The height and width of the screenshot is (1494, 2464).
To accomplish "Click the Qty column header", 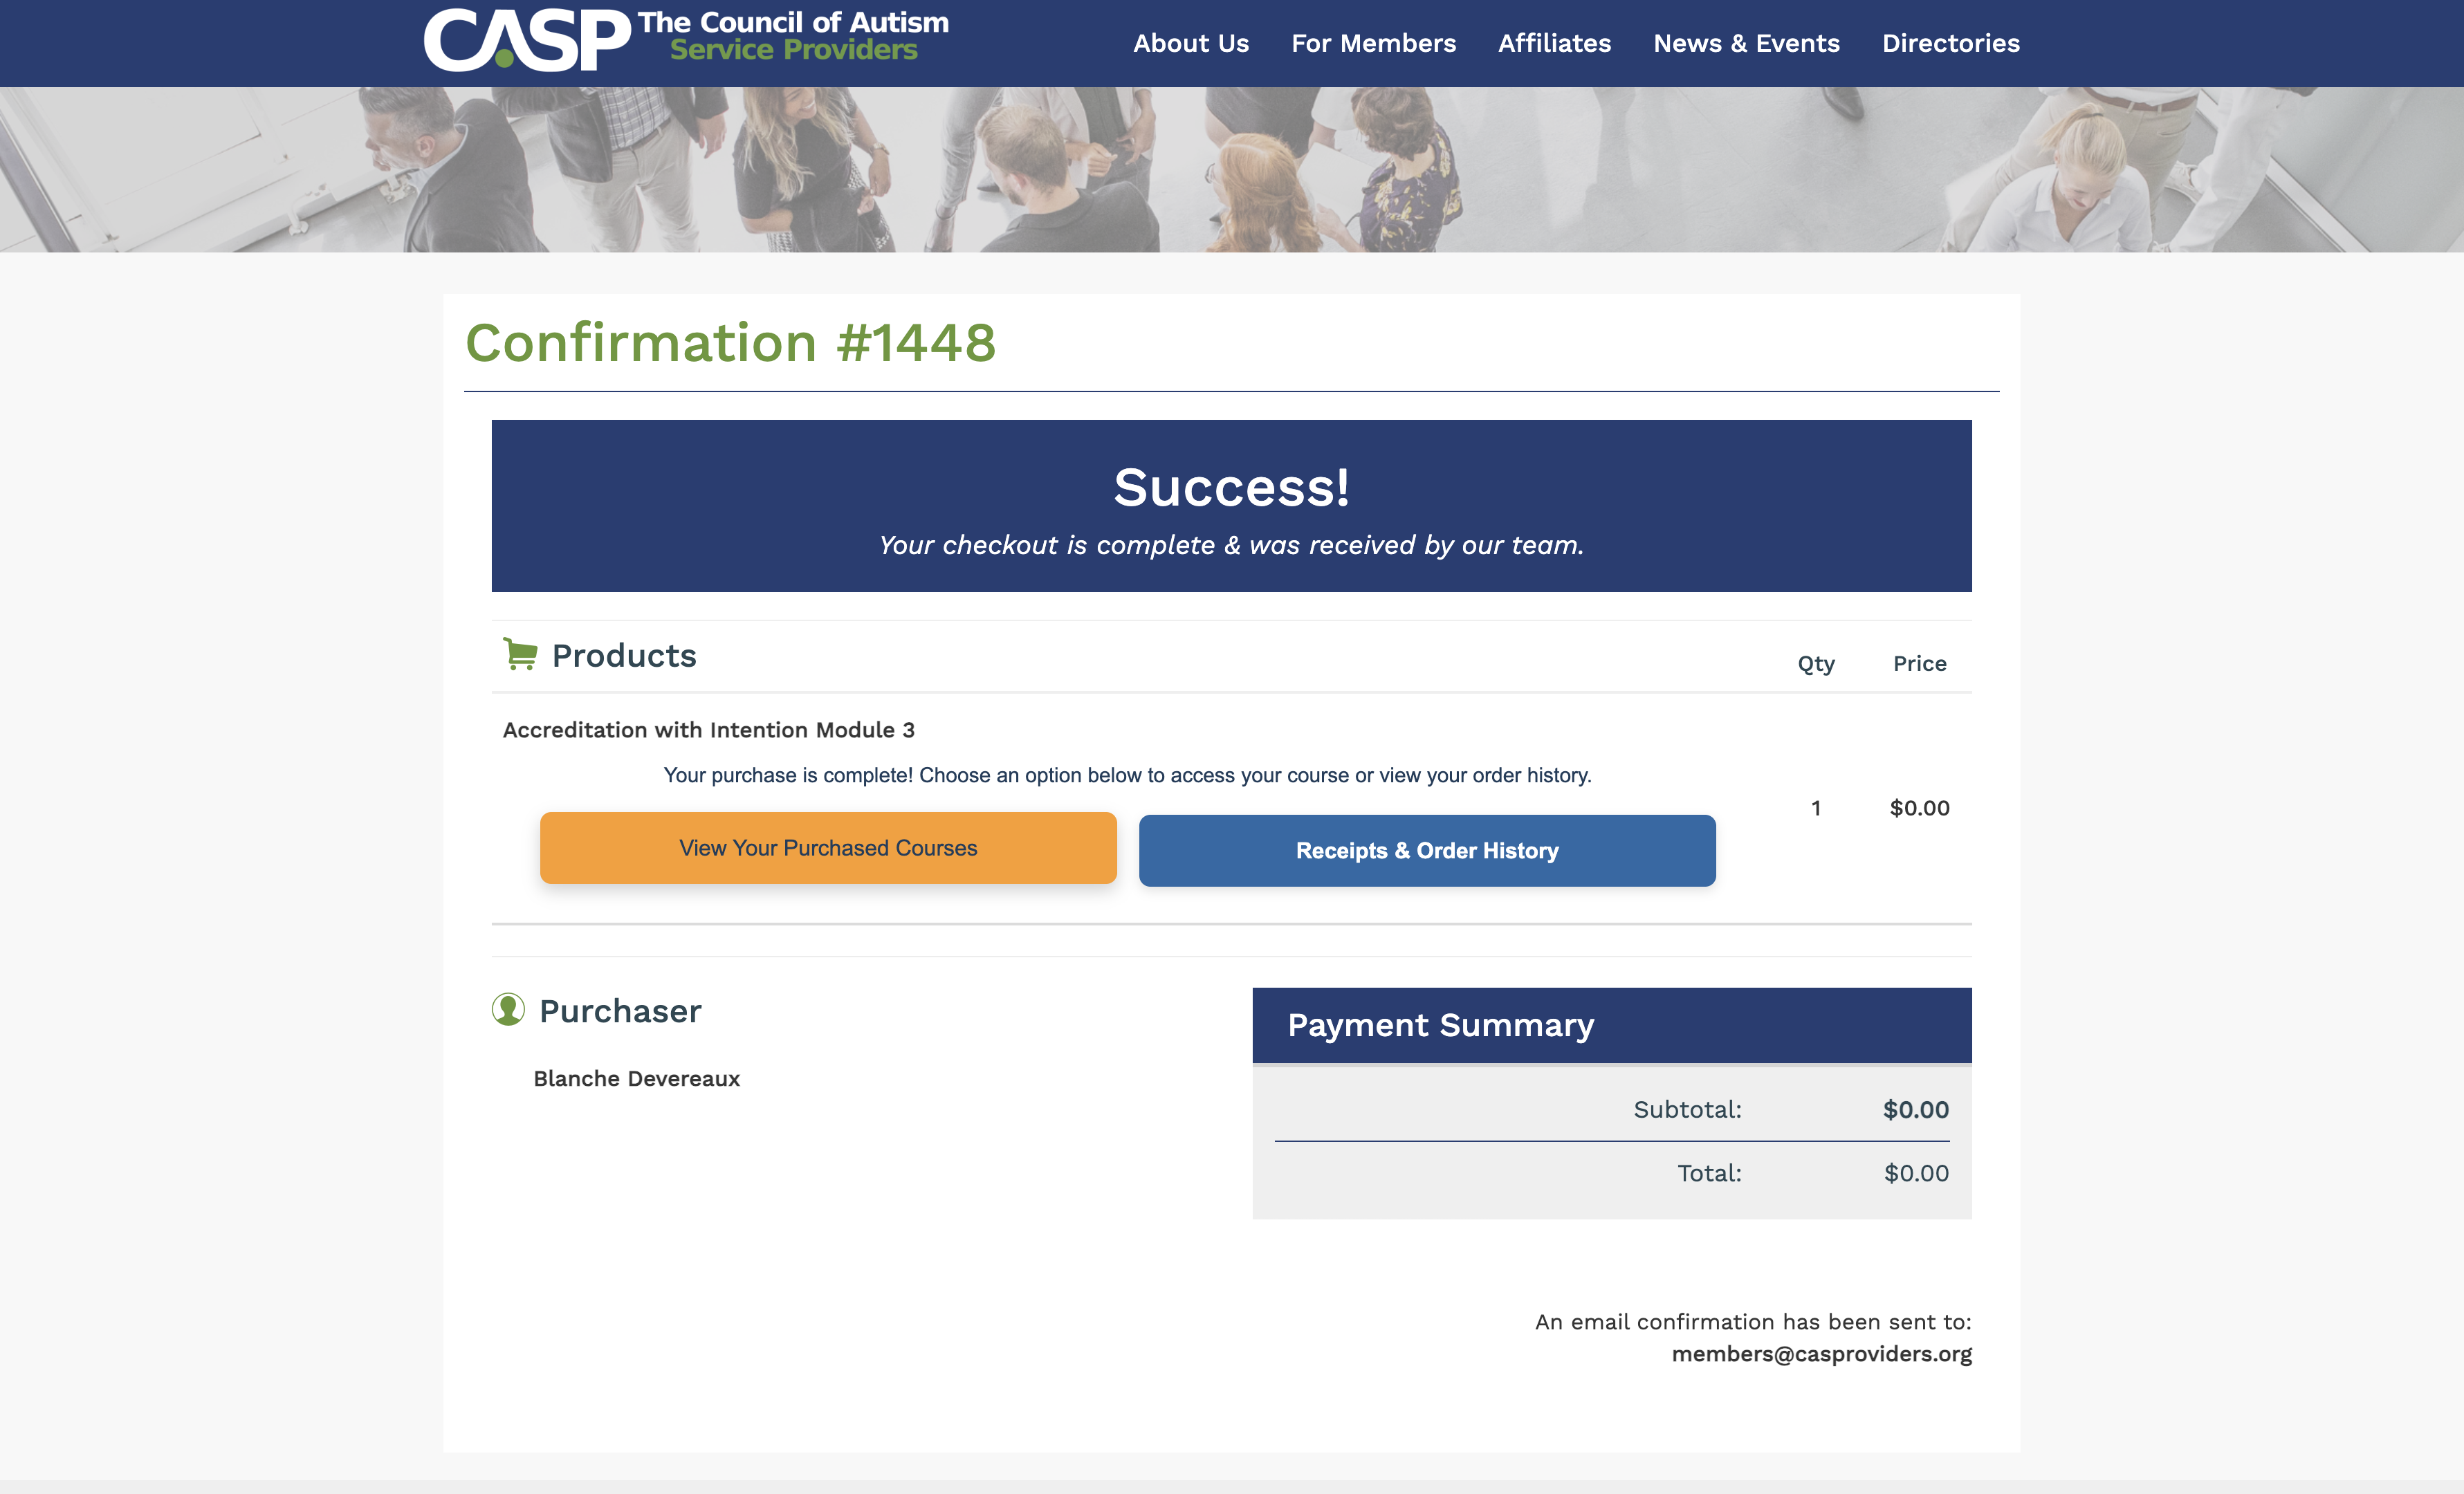I will 1816,664.
